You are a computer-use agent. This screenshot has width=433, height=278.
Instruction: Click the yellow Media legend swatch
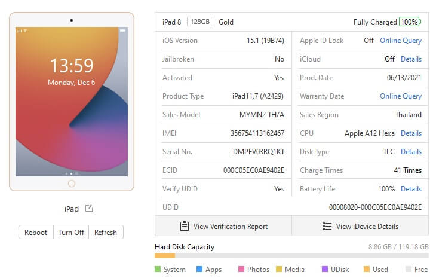pyautogui.click(x=279, y=269)
